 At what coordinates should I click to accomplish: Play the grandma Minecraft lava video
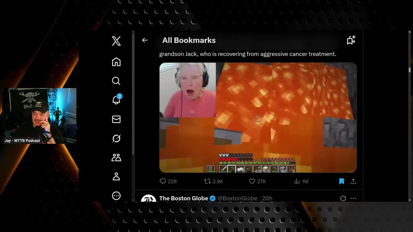point(258,118)
